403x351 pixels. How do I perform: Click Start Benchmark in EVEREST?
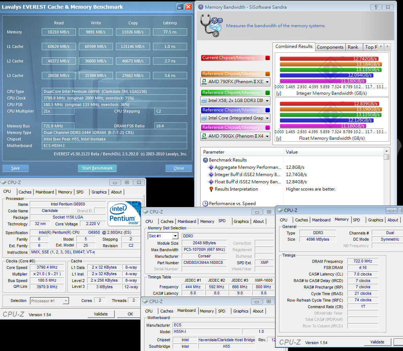pyautogui.click(x=97, y=168)
